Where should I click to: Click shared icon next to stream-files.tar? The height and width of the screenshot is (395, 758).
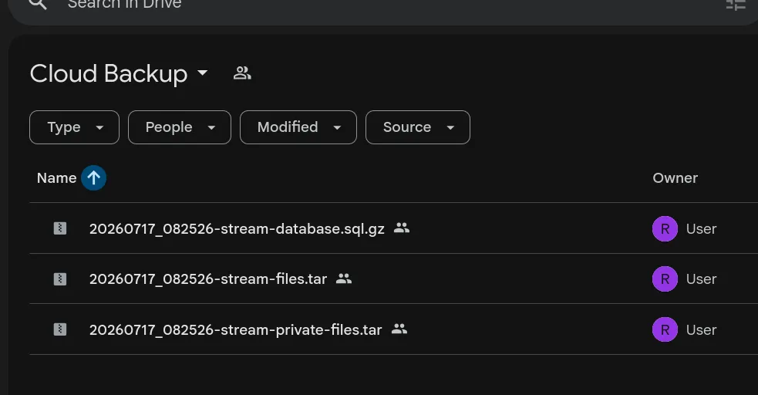pos(344,279)
